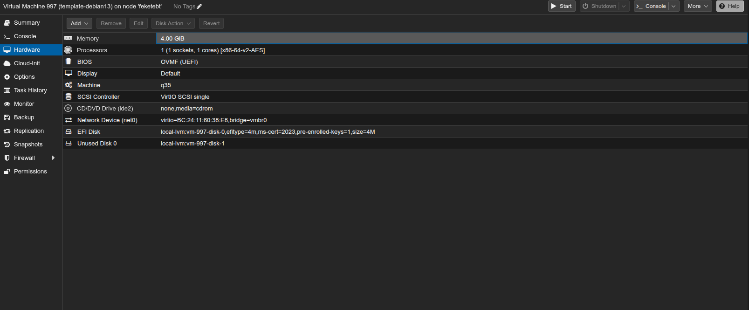The height and width of the screenshot is (310, 749).
Task: Click the EFI Disk drive icon
Action: 69,131
